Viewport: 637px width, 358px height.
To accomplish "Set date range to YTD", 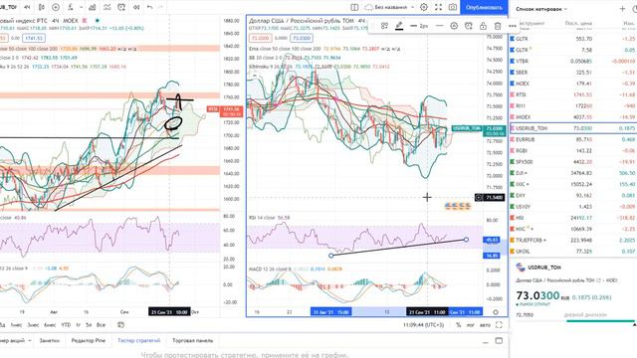I will pos(66,325).
